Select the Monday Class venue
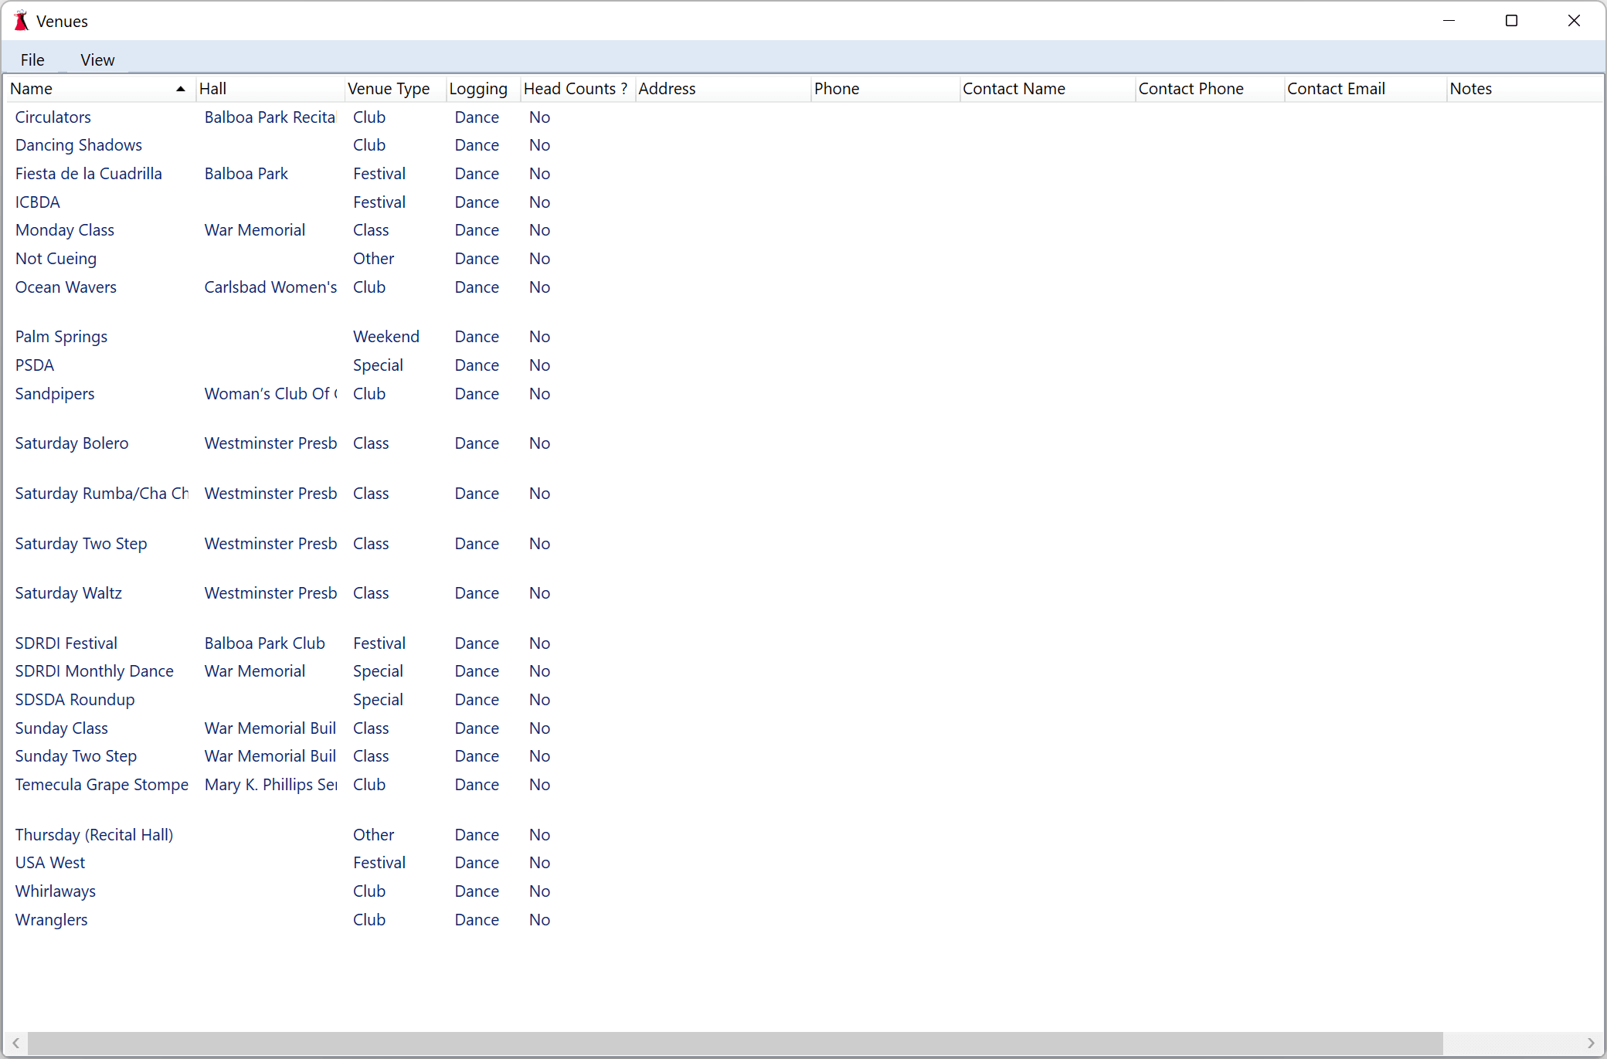The height and width of the screenshot is (1059, 1607). pyautogui.click(x=65, y=230)
